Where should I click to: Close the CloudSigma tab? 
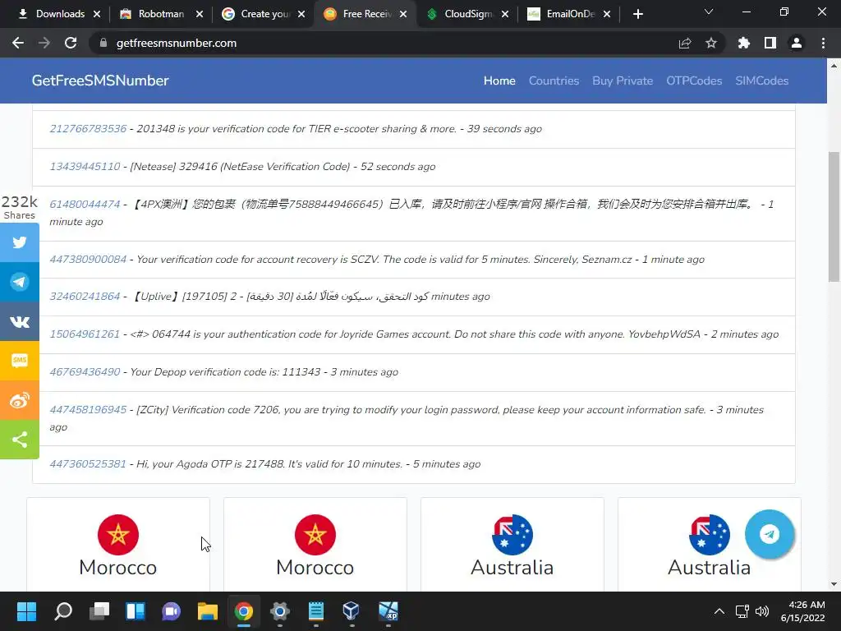click(x=505, y=14)
